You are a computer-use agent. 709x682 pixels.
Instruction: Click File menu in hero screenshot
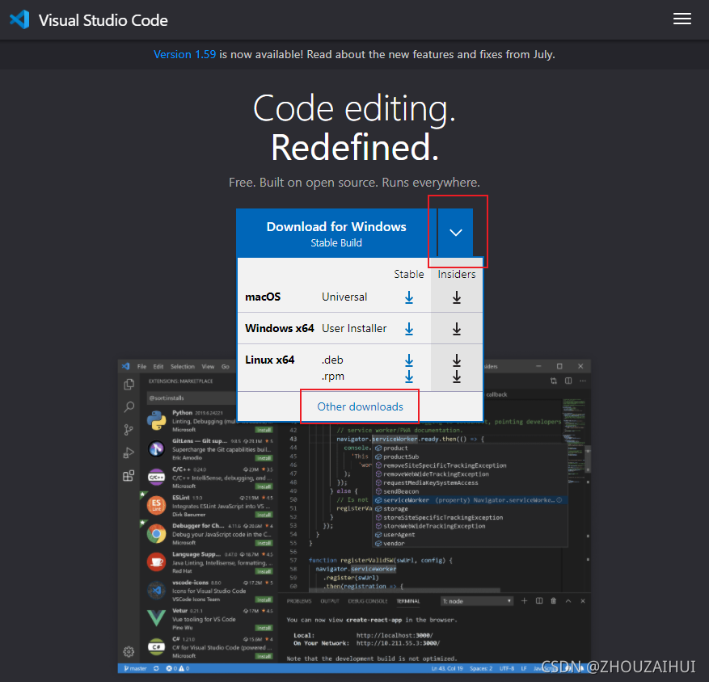pyautogui.click(x=142, y=367)
